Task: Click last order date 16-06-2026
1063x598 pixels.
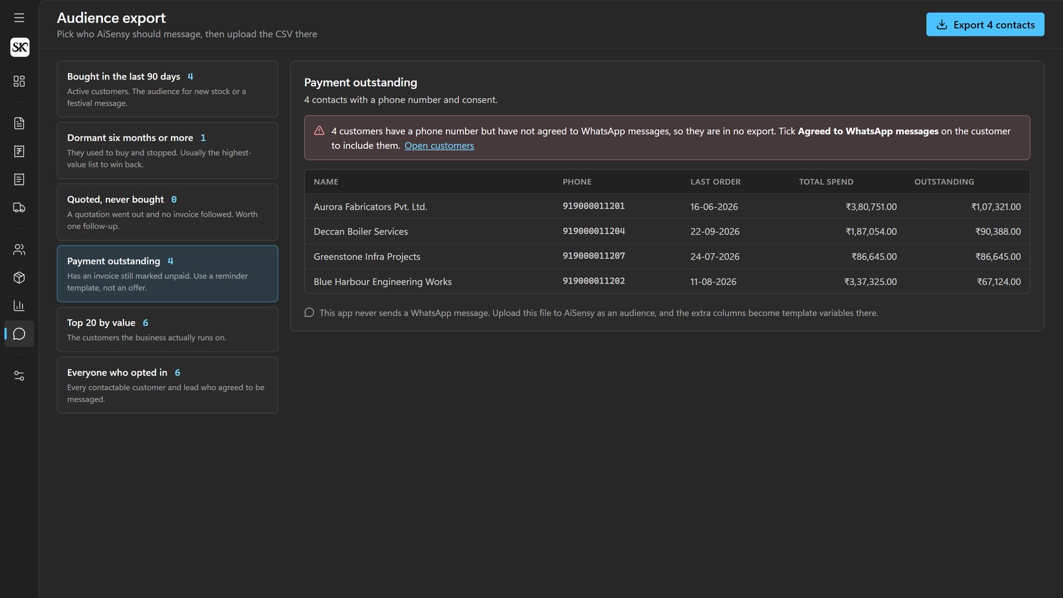Action: [714, 207]
